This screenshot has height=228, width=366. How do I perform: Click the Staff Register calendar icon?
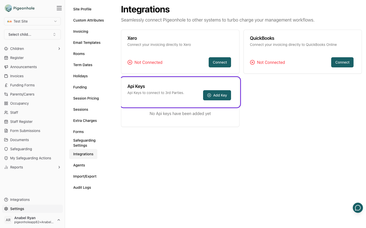6,122
